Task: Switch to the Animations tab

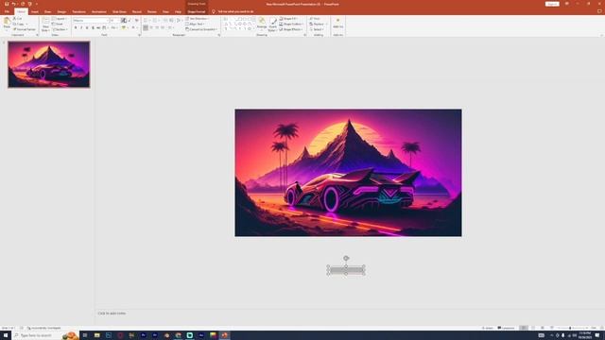Action: (99, 11)
